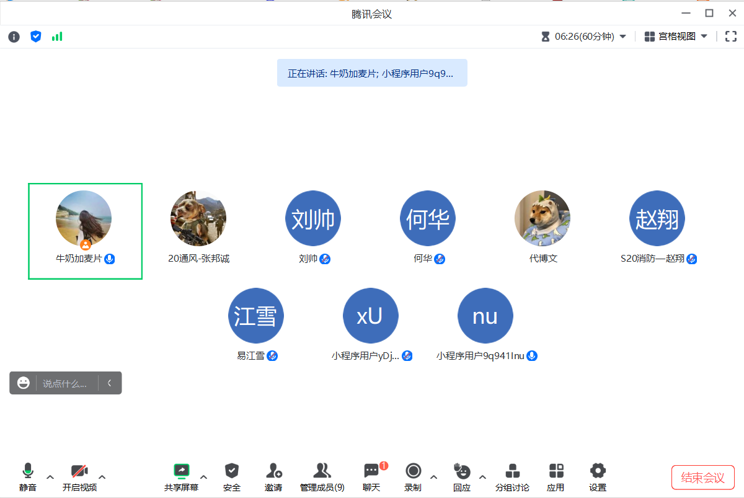Image resolution: width=744 pixels, height=498 pixels.
Task: Collapse the quick chat bar arrow
Action: [110, 383]
